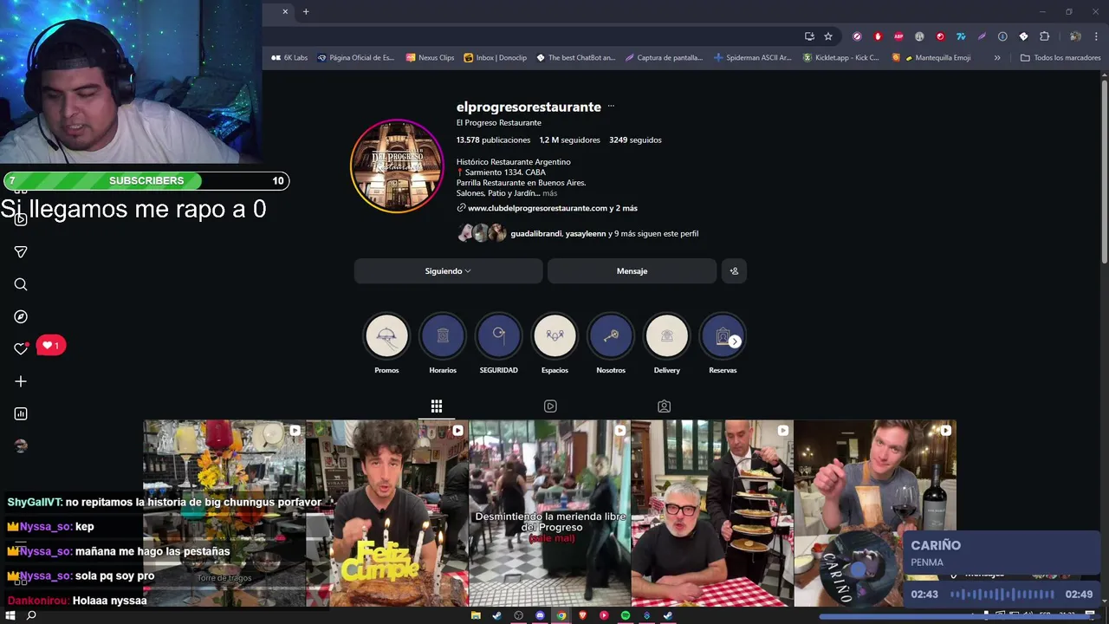This screenshot has height=624, width=1109.
Task: Switch to Posts grid tab
Action: (437, 406)
